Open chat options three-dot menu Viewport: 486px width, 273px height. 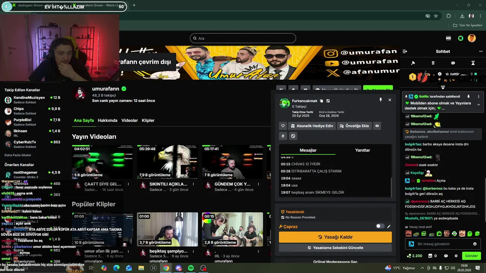pos(481,51)
